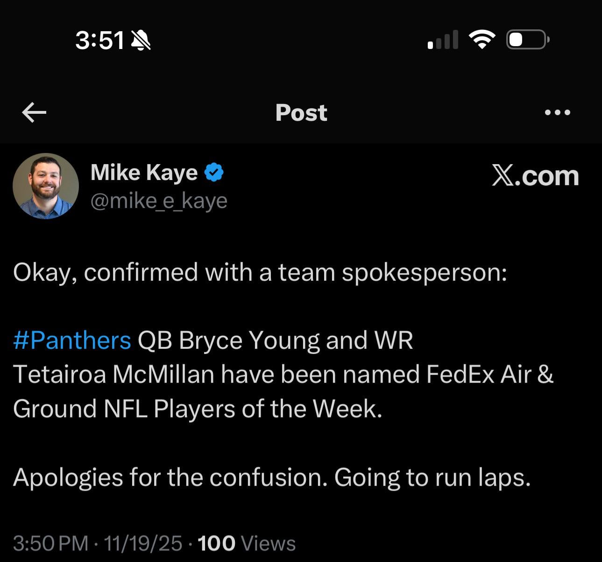Image resolution: width=602 pixels, height=562 pixels.
Task: Open the 100 Views count
Action: point(247,543)
